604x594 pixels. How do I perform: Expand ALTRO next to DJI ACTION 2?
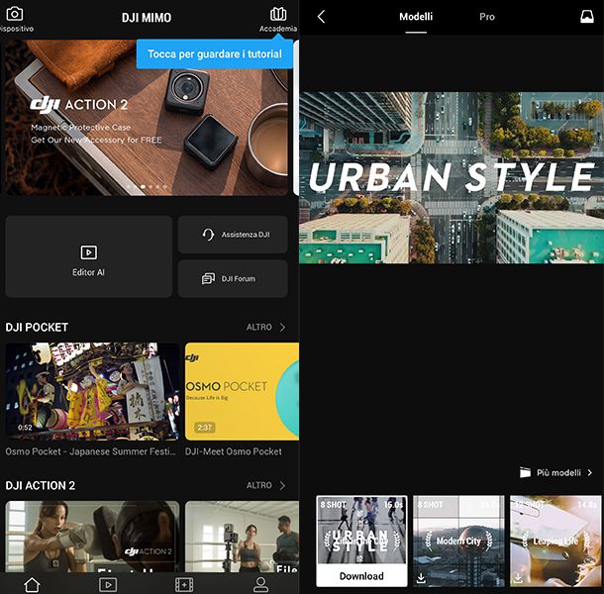(x=265, y=485)
